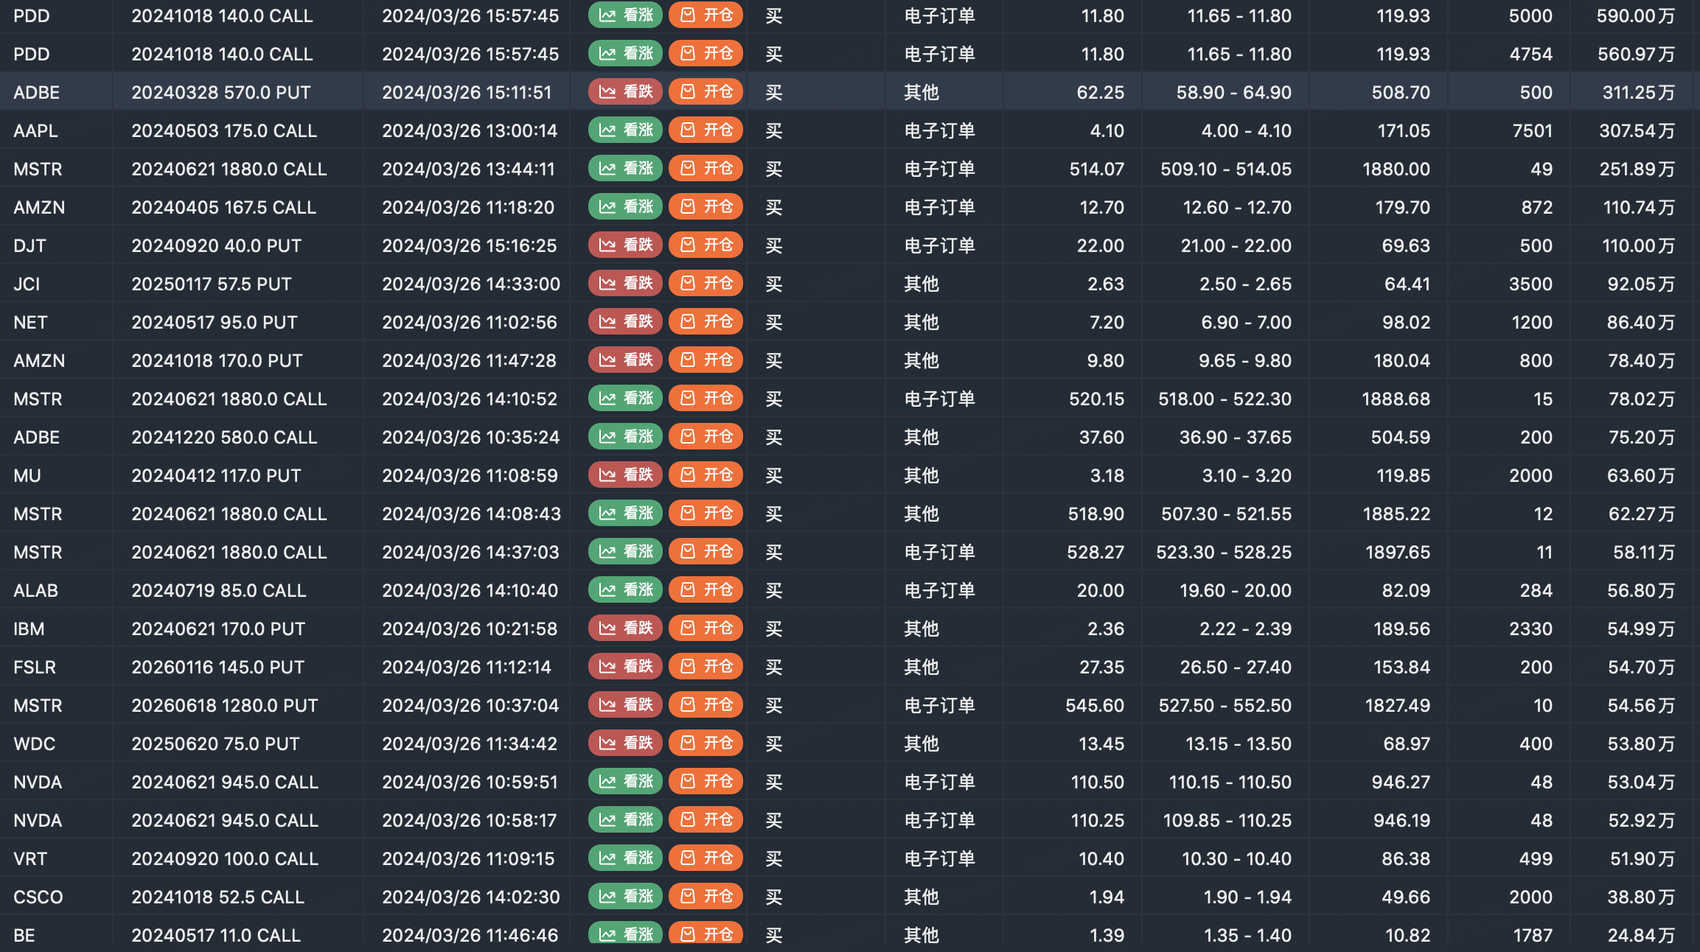Click the AAPL ticker symbol
The image size is (1700, 952).
pyautogui.click(x=35, y=130)
